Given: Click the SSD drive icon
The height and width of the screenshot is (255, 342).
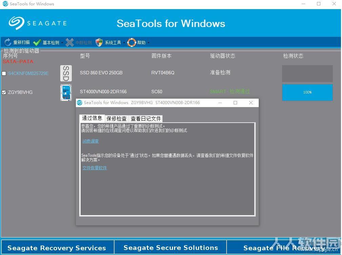Looking at the screenshot, I should click(66, 73).
